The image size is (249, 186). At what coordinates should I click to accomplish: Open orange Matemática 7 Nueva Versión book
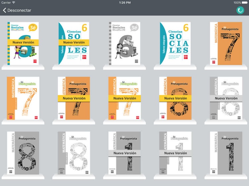click(x=74, y=98)
